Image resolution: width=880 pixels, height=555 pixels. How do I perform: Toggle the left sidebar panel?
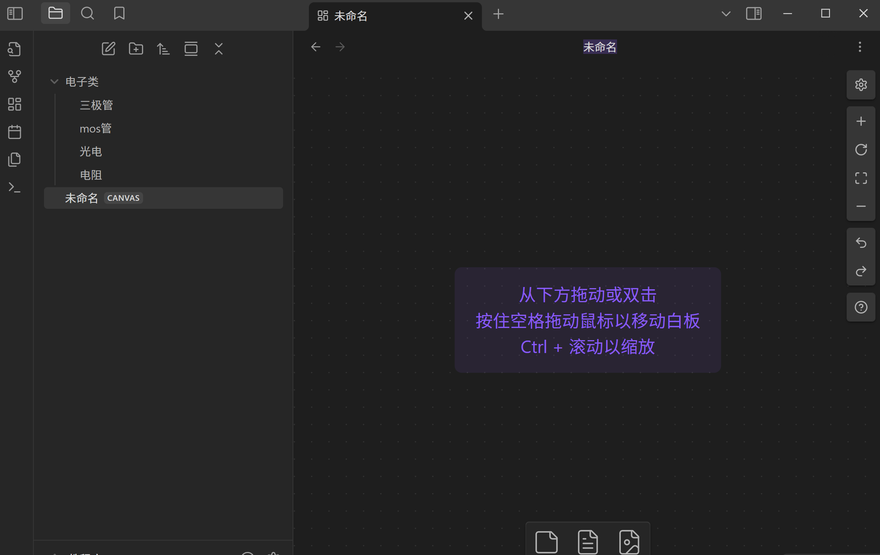click(x=15, y=14)
